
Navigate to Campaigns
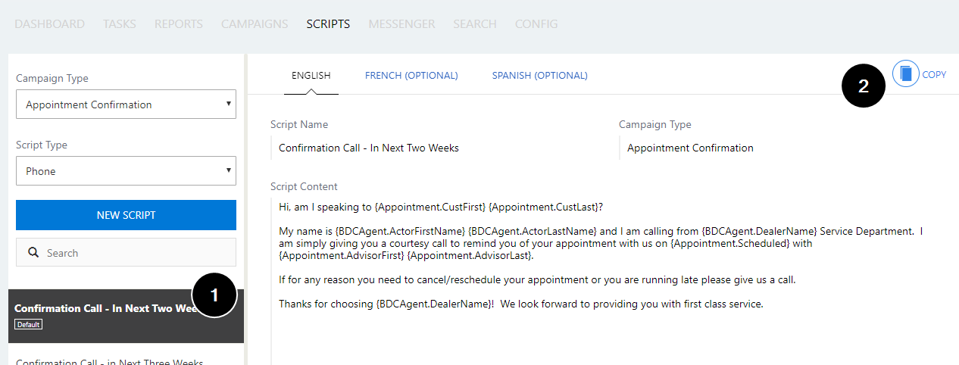tap(255, 24)
